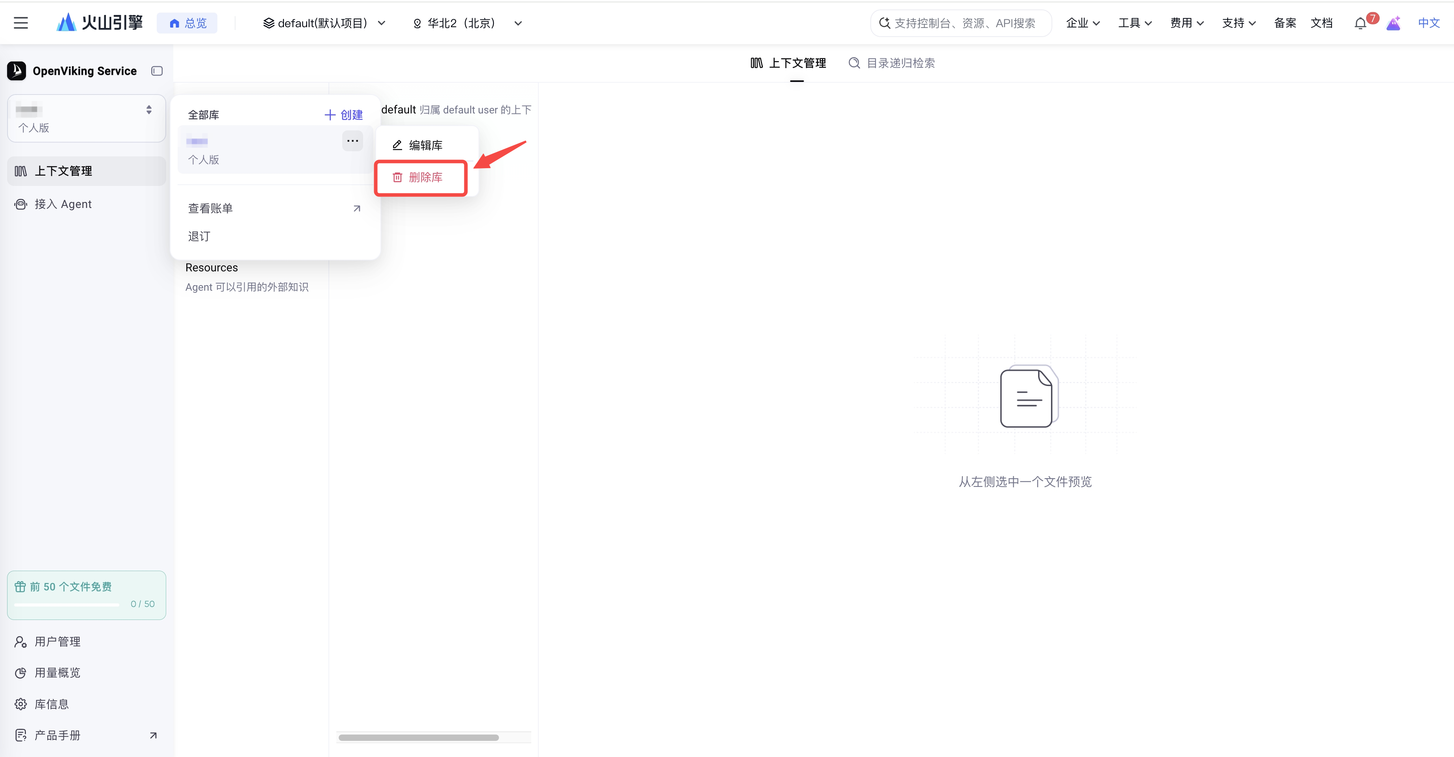Click the 从左侧选中一个文件预览 text

click(x=1025, y=482)
